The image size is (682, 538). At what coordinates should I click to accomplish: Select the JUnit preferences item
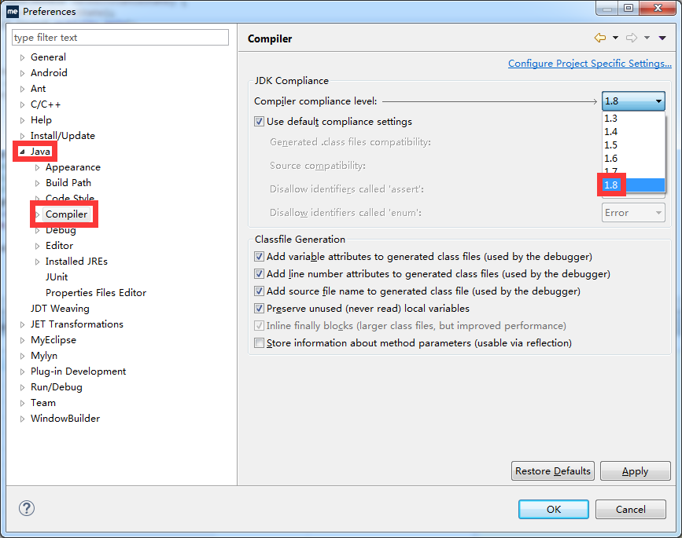57,277
